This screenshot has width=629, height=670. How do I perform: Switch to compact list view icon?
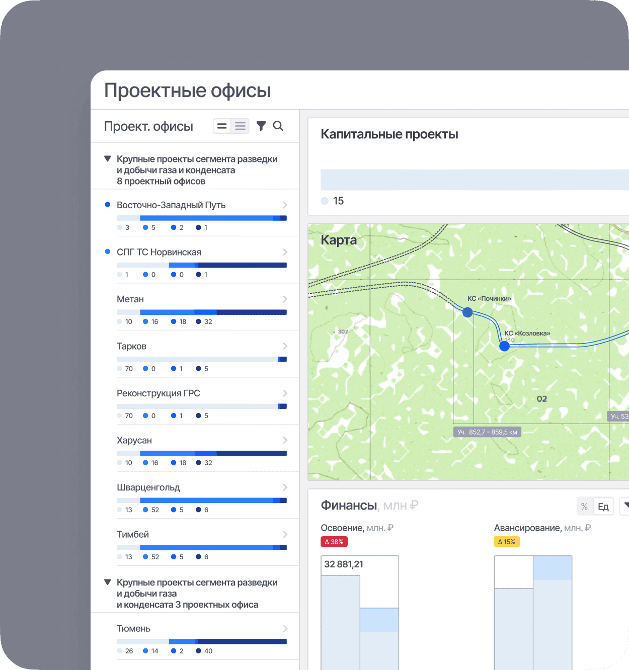click(x=222, y=126)
